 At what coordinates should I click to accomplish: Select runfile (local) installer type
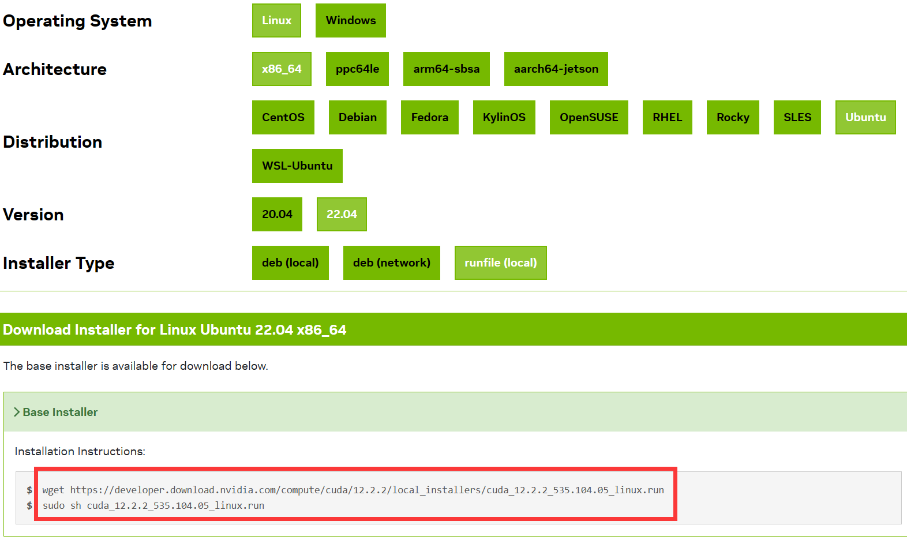(x=501, y=262)
